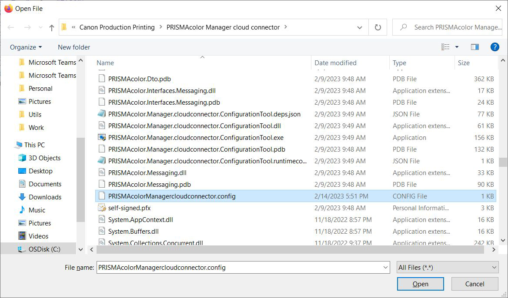Click the breadcrumb overflow chevron
The width and height of the screenshot is (508, 298).
pos(74,27)
